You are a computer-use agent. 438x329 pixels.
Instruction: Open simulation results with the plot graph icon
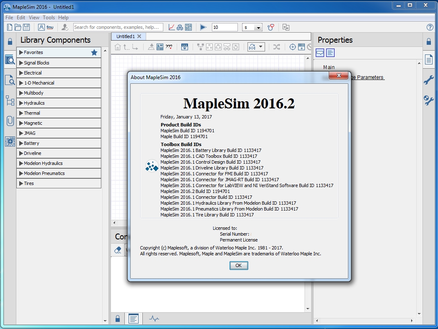[x=172, y=27]
